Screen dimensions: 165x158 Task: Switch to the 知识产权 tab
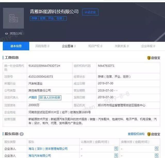point(95,46)
